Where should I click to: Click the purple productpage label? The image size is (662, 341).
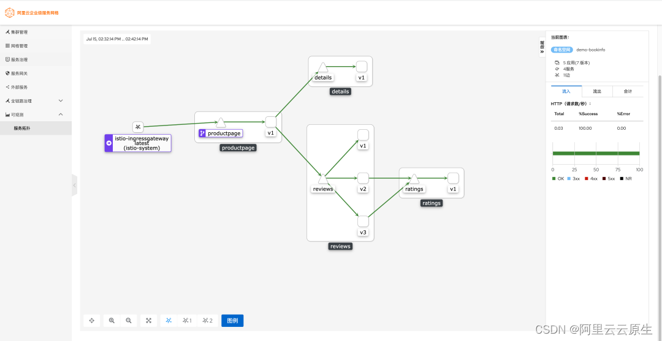221,133
